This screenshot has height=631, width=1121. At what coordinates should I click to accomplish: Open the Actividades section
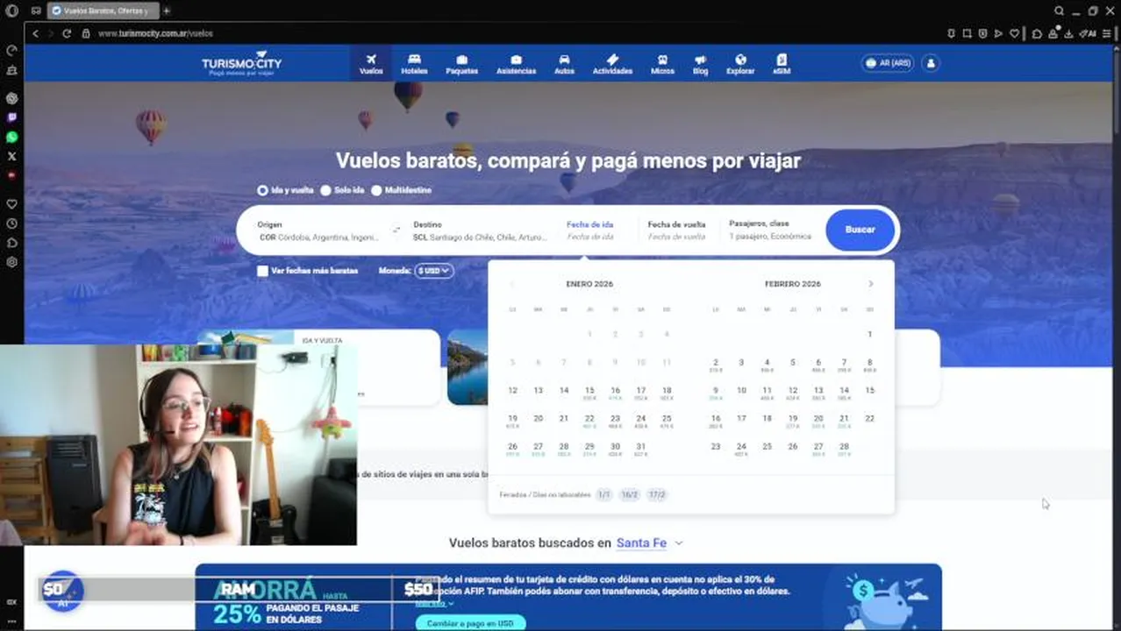click(x=612, y=64)
